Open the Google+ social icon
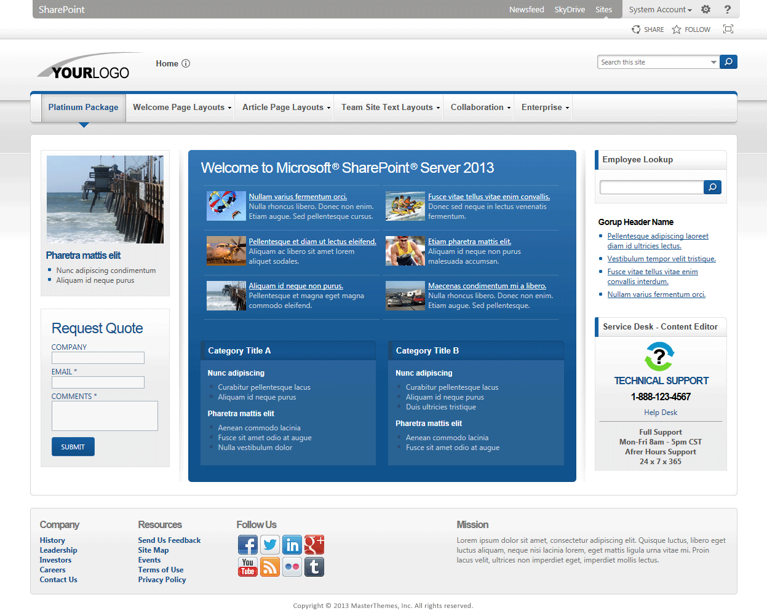 [x=314, y=545]
